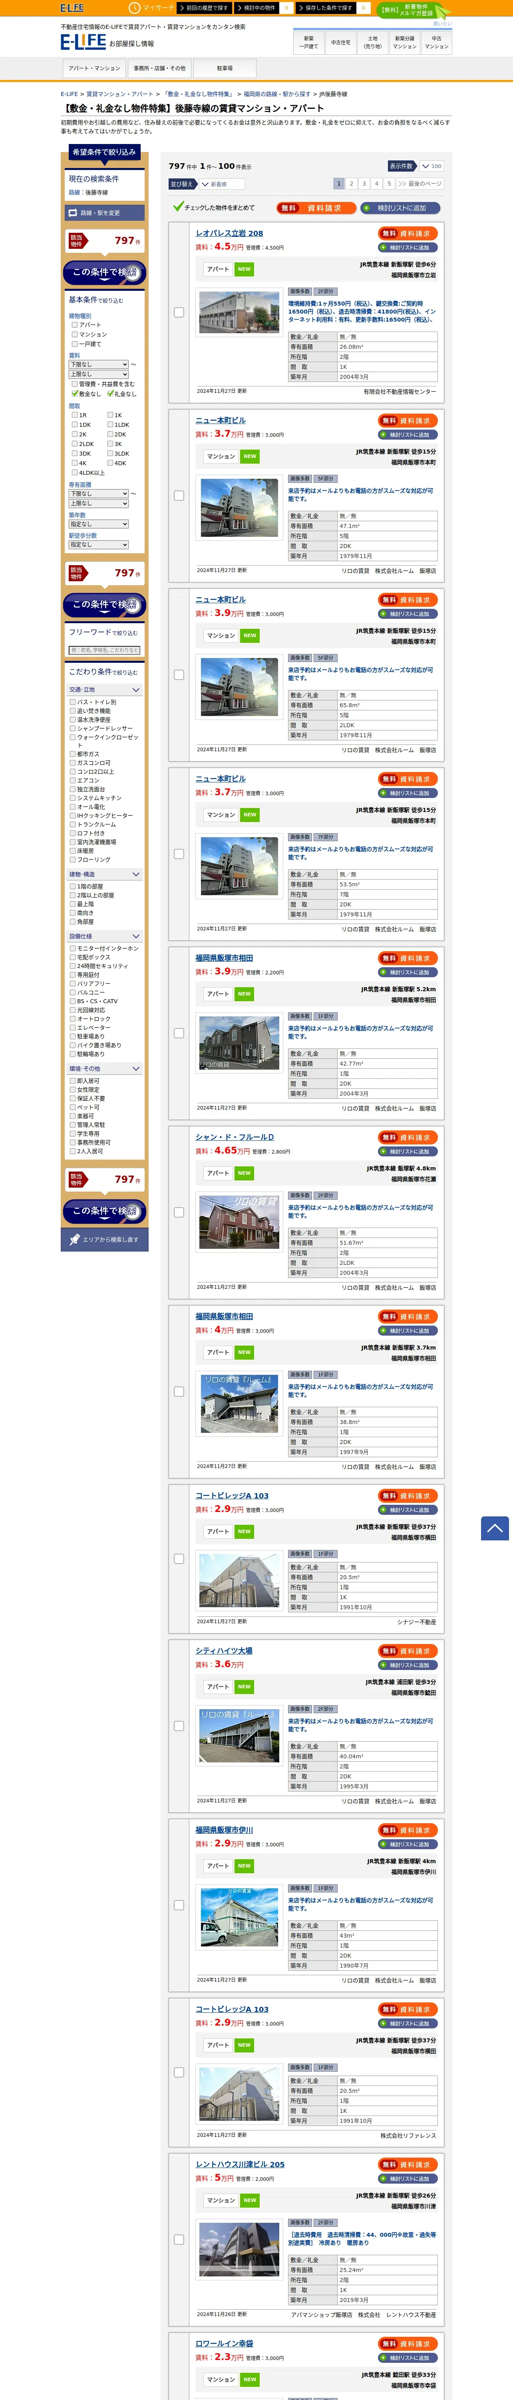Open 並び替え 新着順 dropdown
This screenshot has height=2400, width=513.
[x=223, y=184]
